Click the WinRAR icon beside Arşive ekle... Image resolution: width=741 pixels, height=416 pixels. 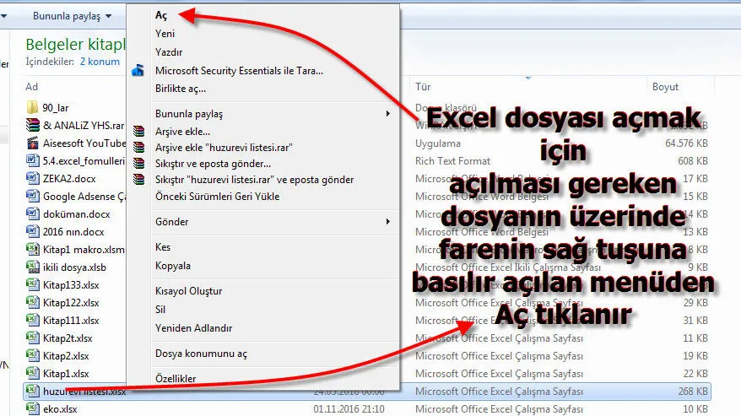point(138,132)
